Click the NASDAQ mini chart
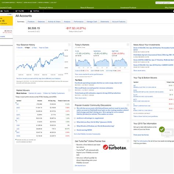The image size is (174, 174). pyautogui.click(x=101, y=62)
